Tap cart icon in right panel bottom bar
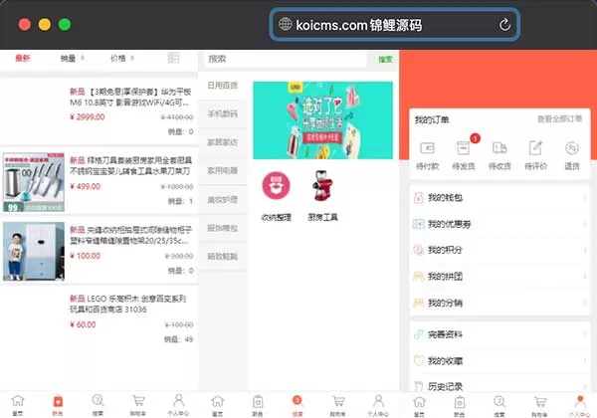 pyautogui.click(x=540, y=402)
